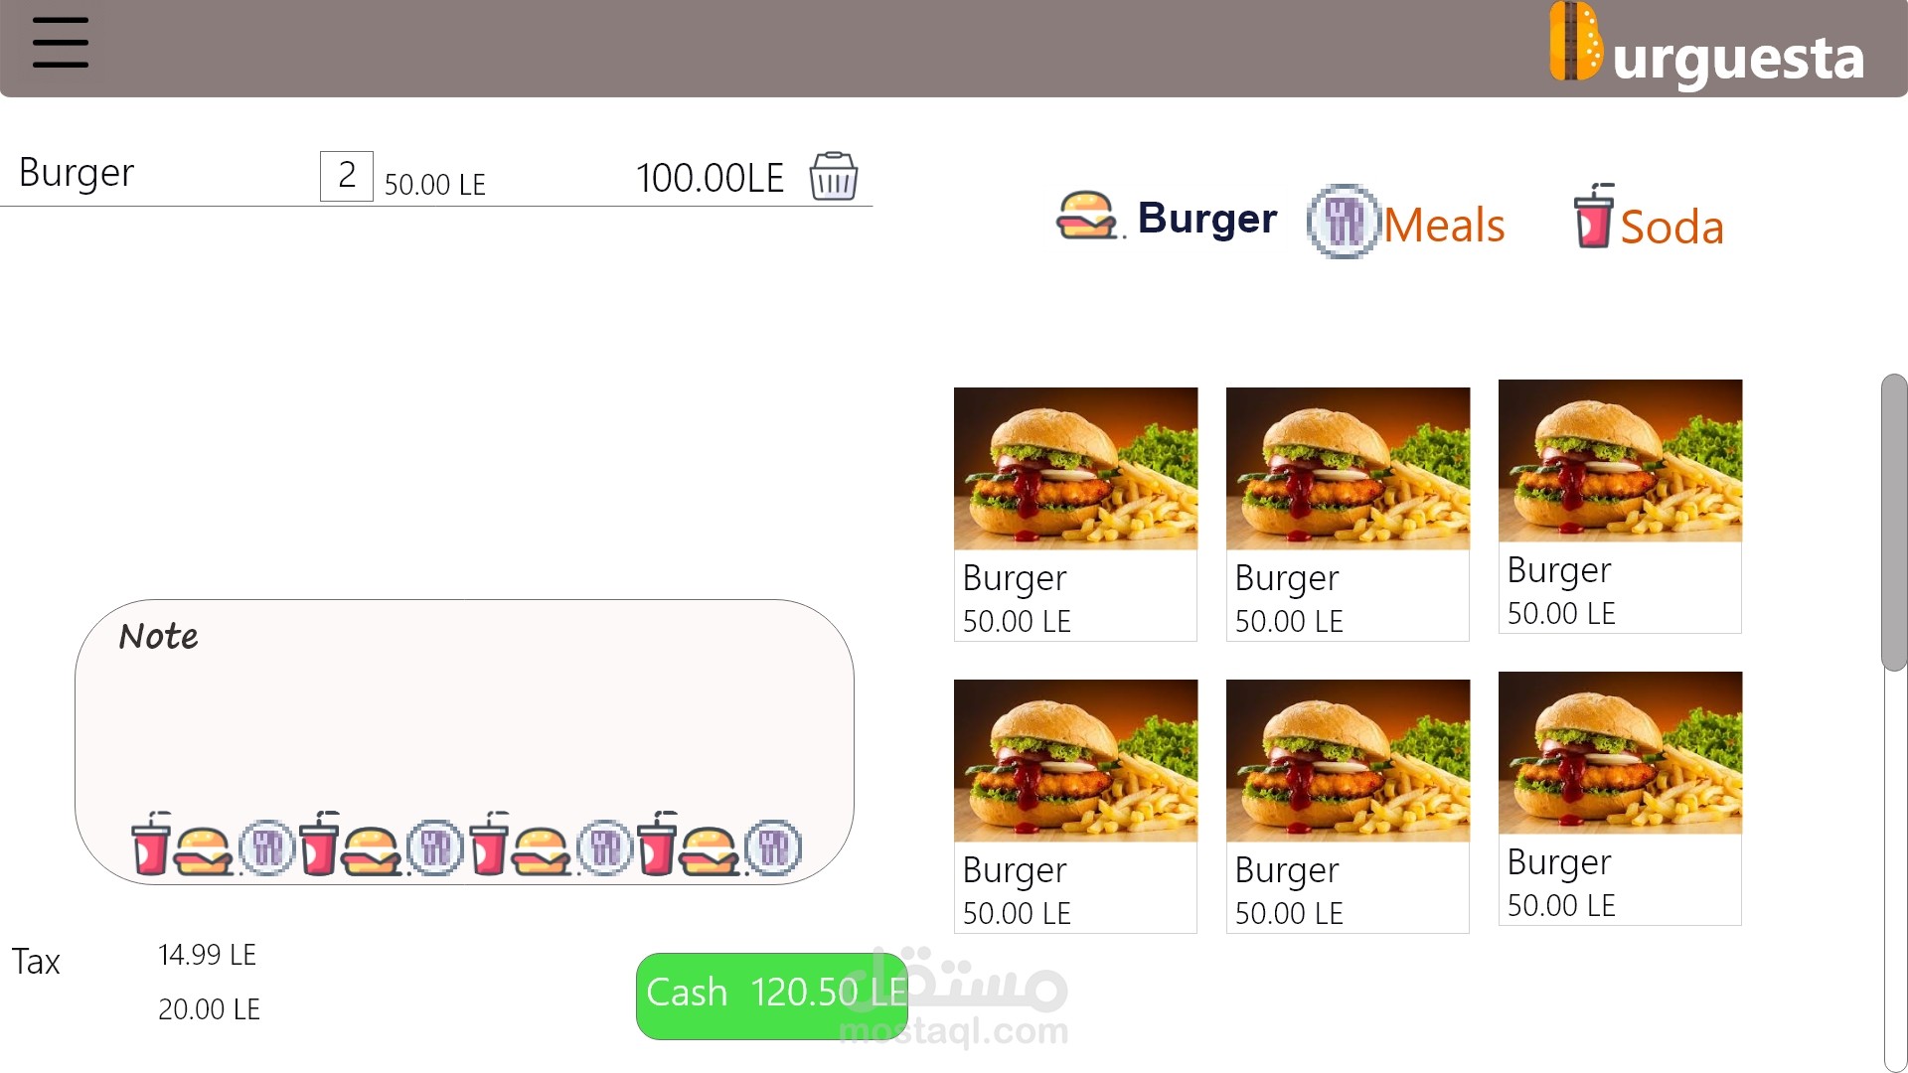Add the top-middle Burger product

[1348, 514]
